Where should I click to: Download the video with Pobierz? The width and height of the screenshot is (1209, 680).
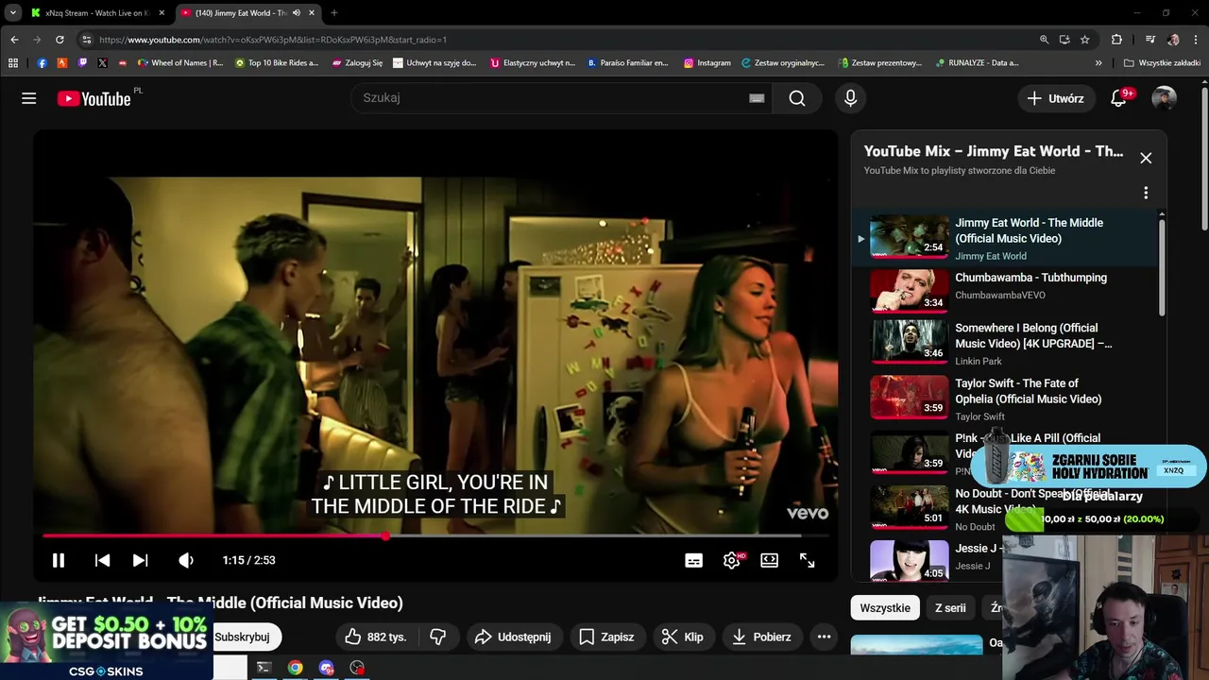[x=761, y=637]
